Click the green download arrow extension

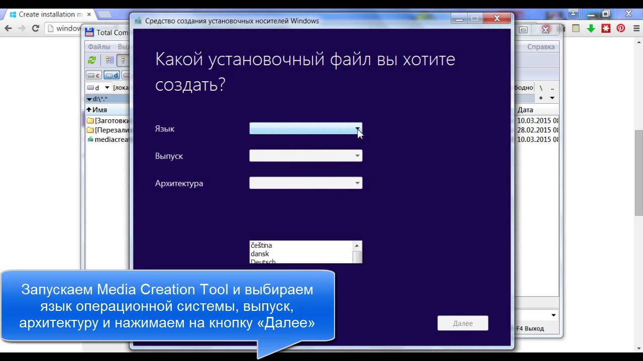pos(591,29)
